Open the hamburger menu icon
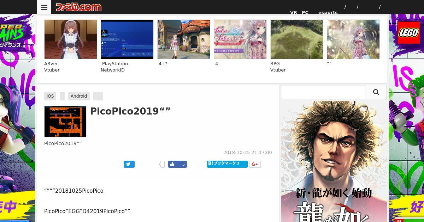 click(44, 7)
